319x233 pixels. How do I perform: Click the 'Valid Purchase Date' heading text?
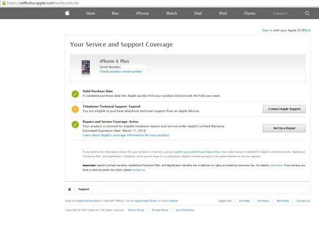(x=98, y=91)
